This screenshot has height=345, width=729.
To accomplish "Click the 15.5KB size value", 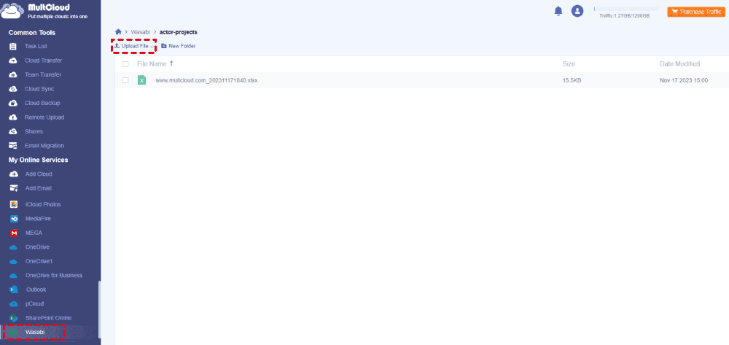I will tap(572, 80).
